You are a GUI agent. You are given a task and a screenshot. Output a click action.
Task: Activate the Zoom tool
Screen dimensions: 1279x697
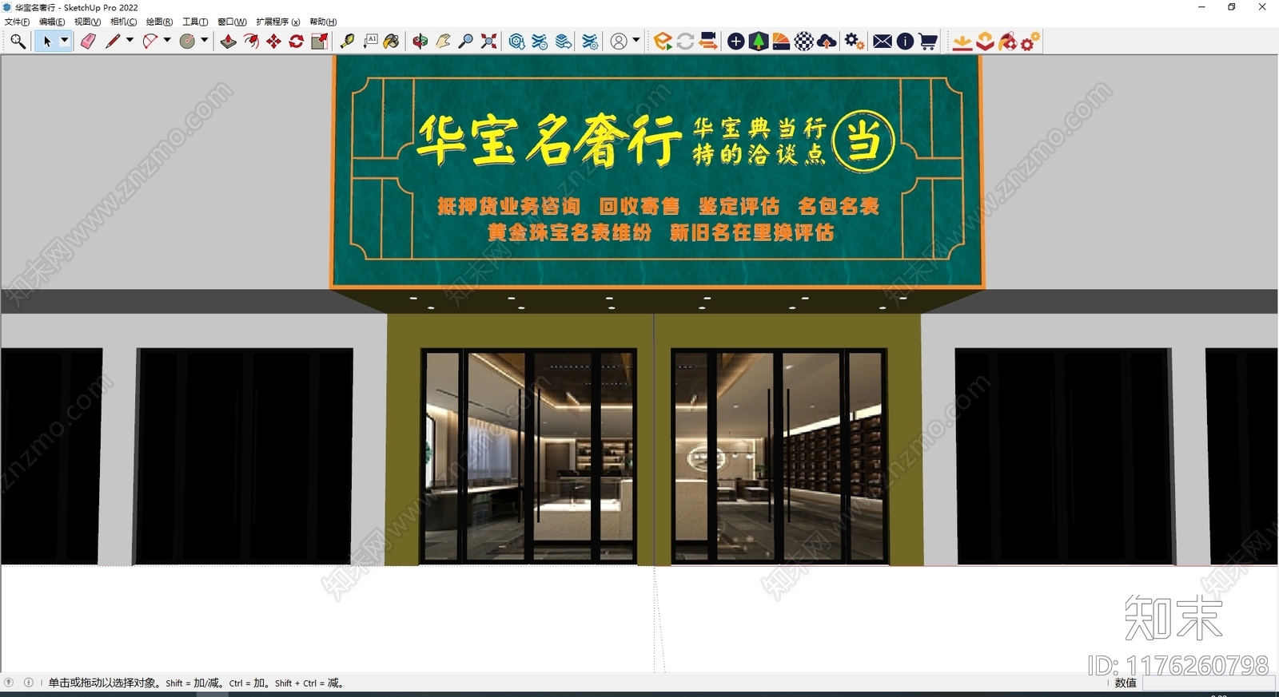point(465,42)
